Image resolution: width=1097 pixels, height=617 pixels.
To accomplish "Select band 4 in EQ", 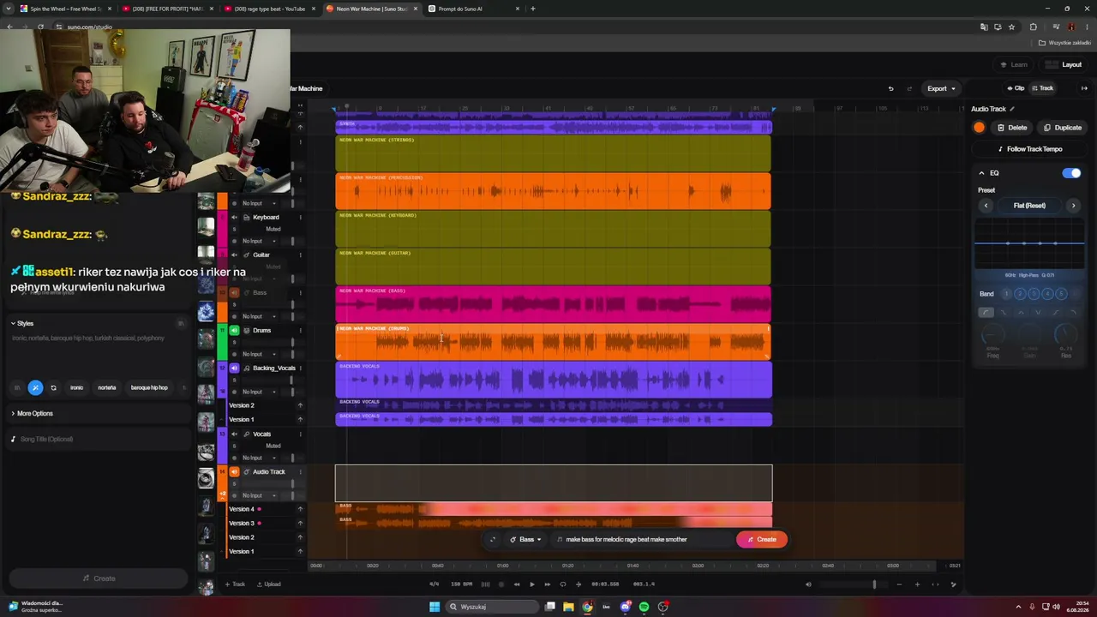I will [1047, 294].
